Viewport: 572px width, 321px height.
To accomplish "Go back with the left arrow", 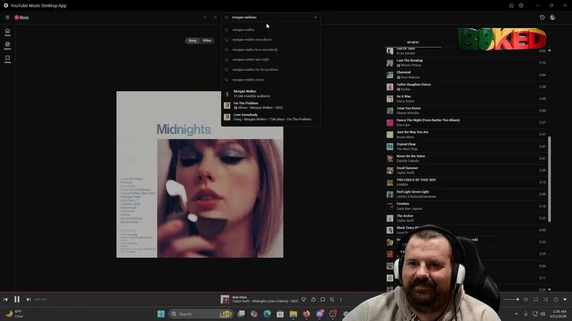I will [x=206, y=17].
